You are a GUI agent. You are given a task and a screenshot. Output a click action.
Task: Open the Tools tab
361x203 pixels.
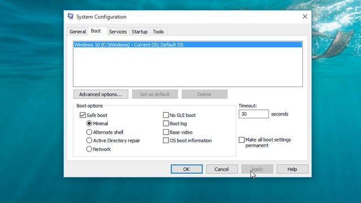(x=159, y=32)
